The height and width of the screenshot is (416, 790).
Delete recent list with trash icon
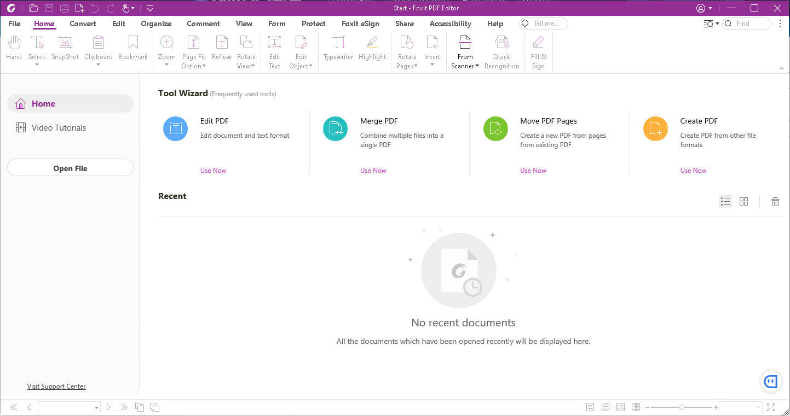click(x=775, y=202)
